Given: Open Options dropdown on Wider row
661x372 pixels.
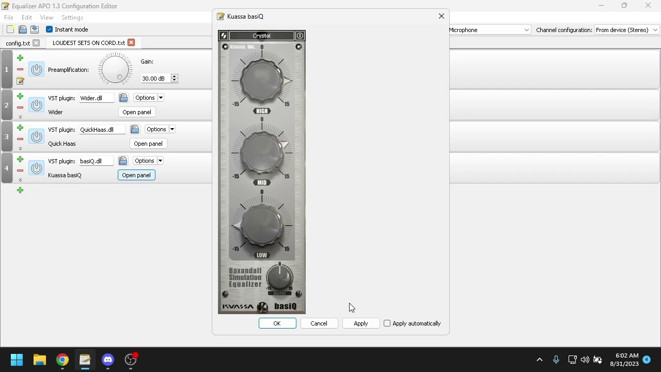Looking at the screenshot, I should click(x=149, y=98).
